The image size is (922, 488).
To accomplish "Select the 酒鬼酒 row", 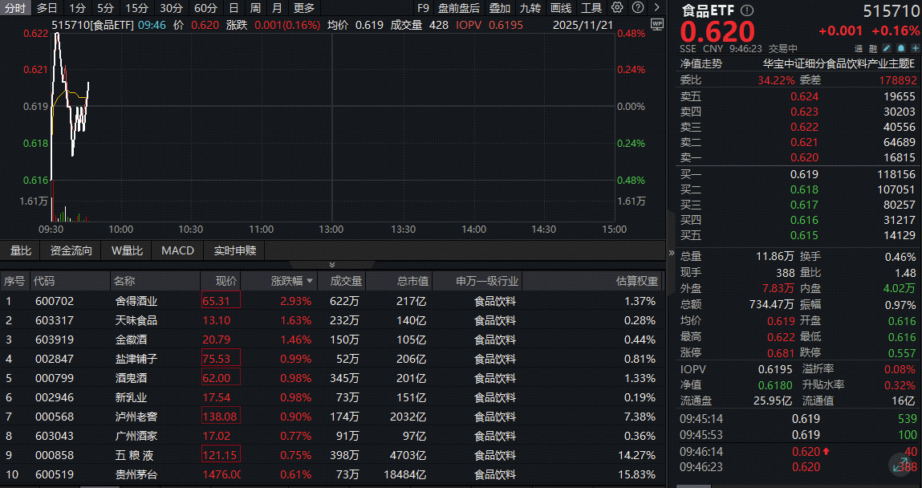I will (332, 378).
